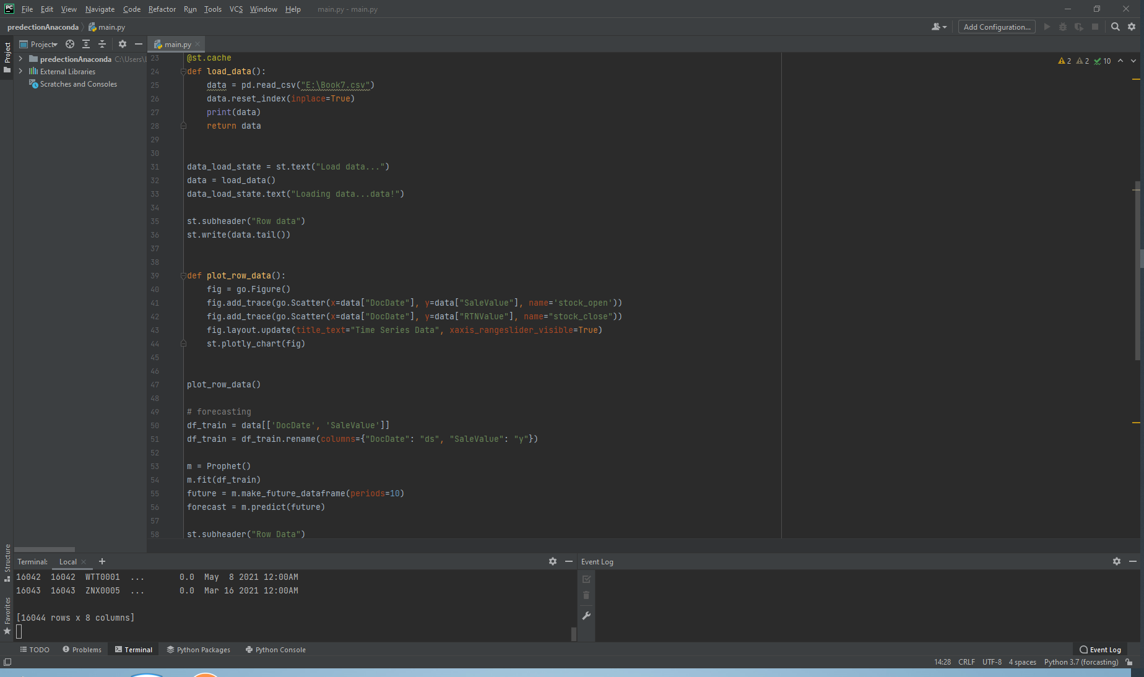Screen dimensions: 1144x677
Task: Open IDE settings via the gear icon
Action: point(1130,27)
